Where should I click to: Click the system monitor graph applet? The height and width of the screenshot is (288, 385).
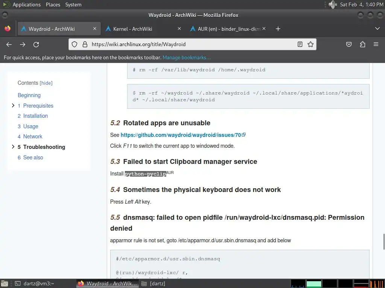(337, 283)
